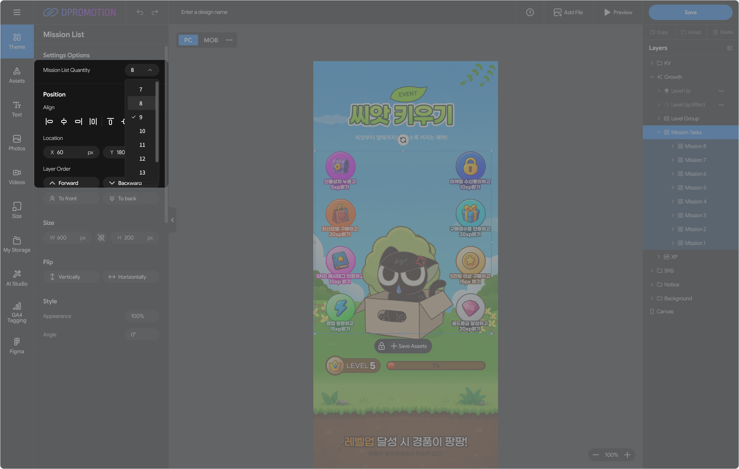Viewport: 739px width, 469px height.
Task: Click the Save button
Action: click(691, 12)
